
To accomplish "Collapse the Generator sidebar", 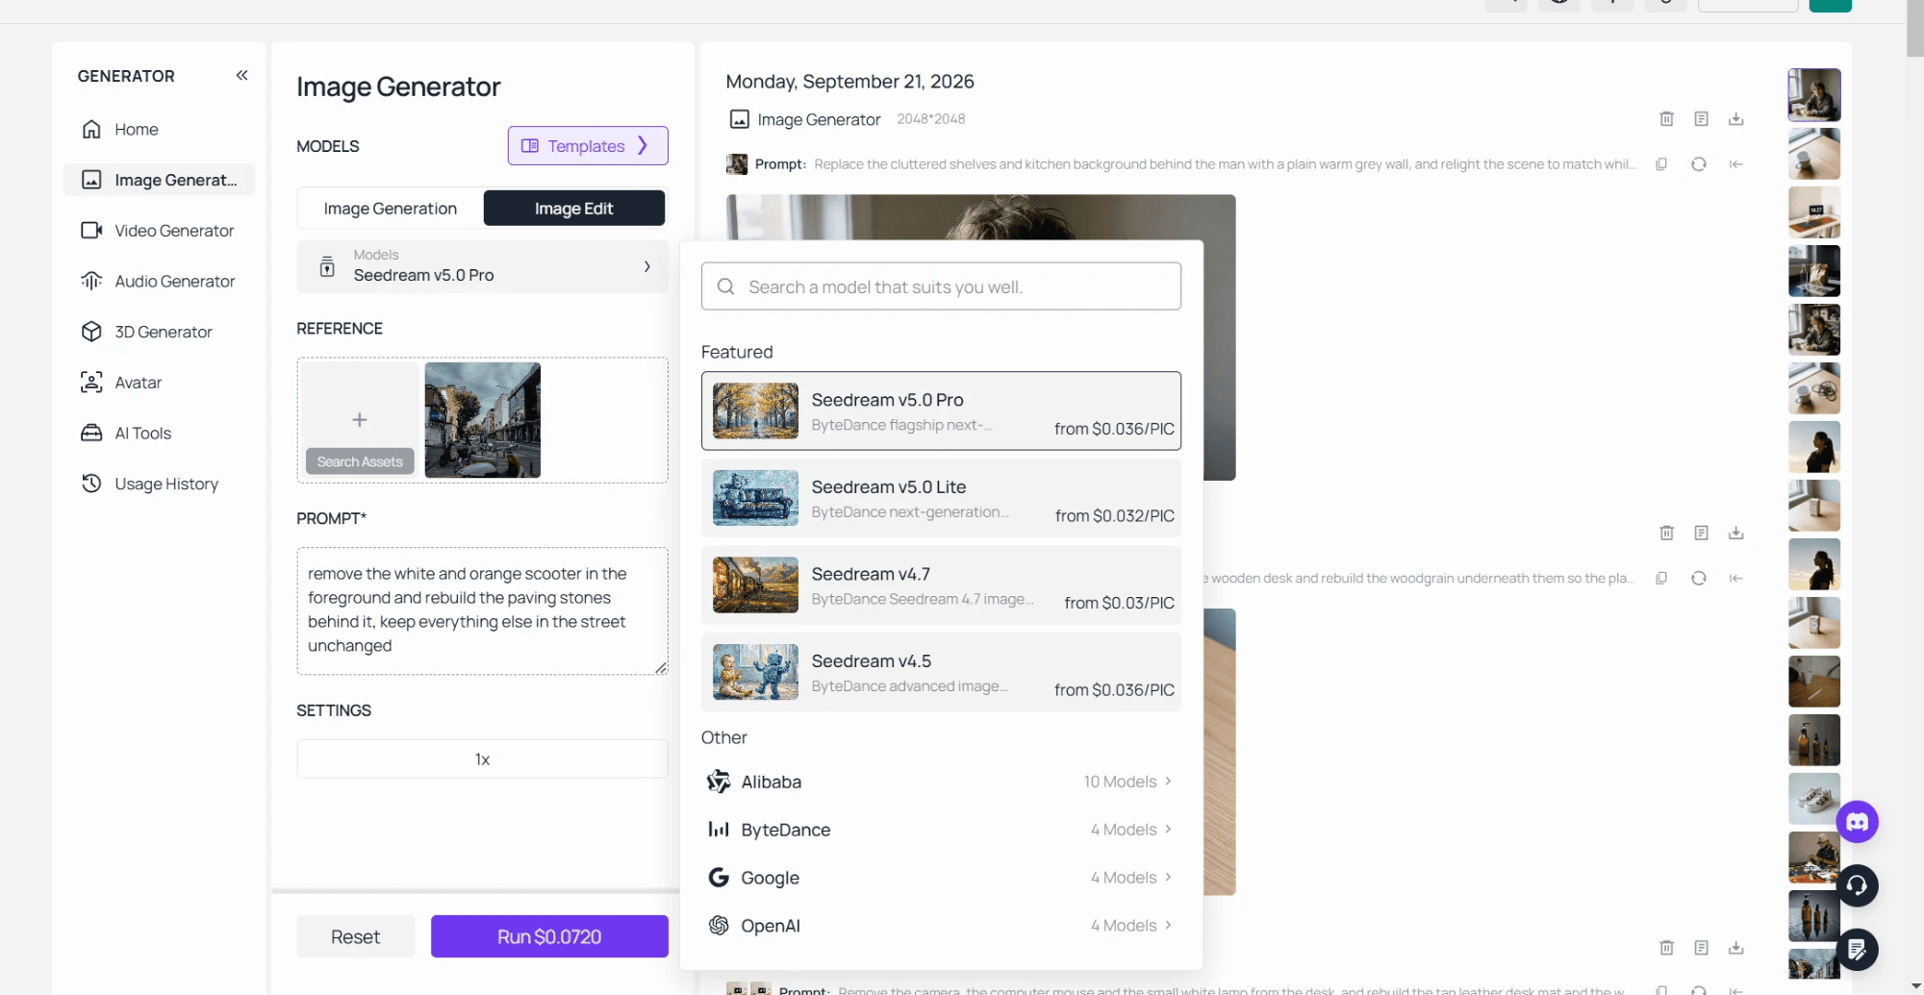I will point(241,75).
